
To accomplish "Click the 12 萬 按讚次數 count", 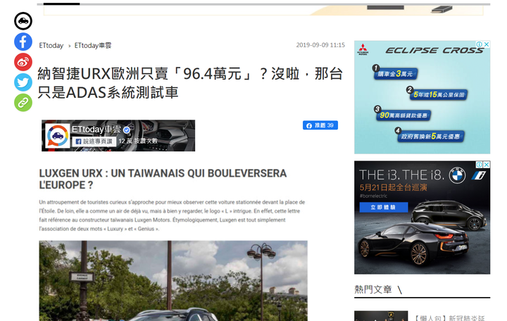I will (138, 141).
